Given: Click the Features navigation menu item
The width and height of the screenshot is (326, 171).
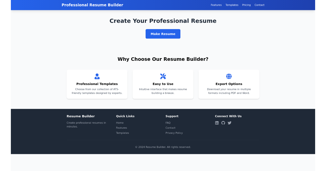Looking at the screenshot, I should 216,5.
